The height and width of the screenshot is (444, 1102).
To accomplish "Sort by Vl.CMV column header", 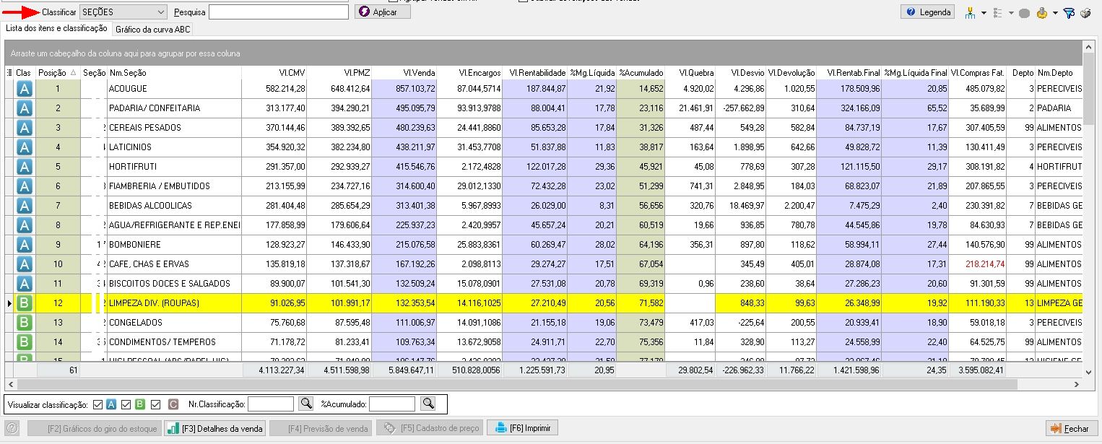I will 275,73.
